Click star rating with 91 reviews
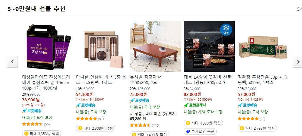This screenshot has height=136, width=302. tap(86, 119)
